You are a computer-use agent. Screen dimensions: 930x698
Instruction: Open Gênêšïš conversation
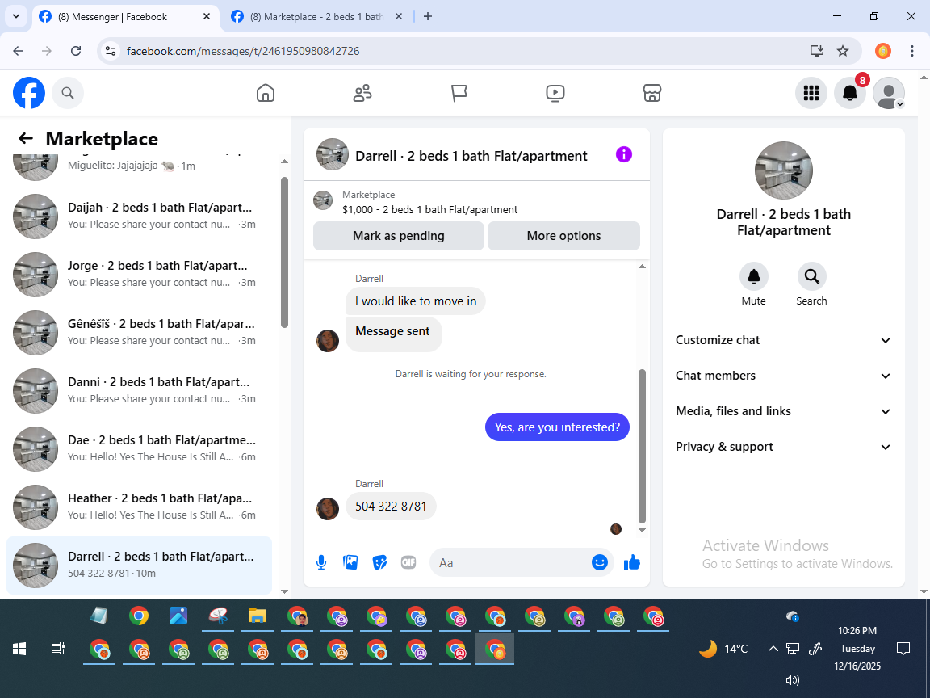[x=139, y=332]
